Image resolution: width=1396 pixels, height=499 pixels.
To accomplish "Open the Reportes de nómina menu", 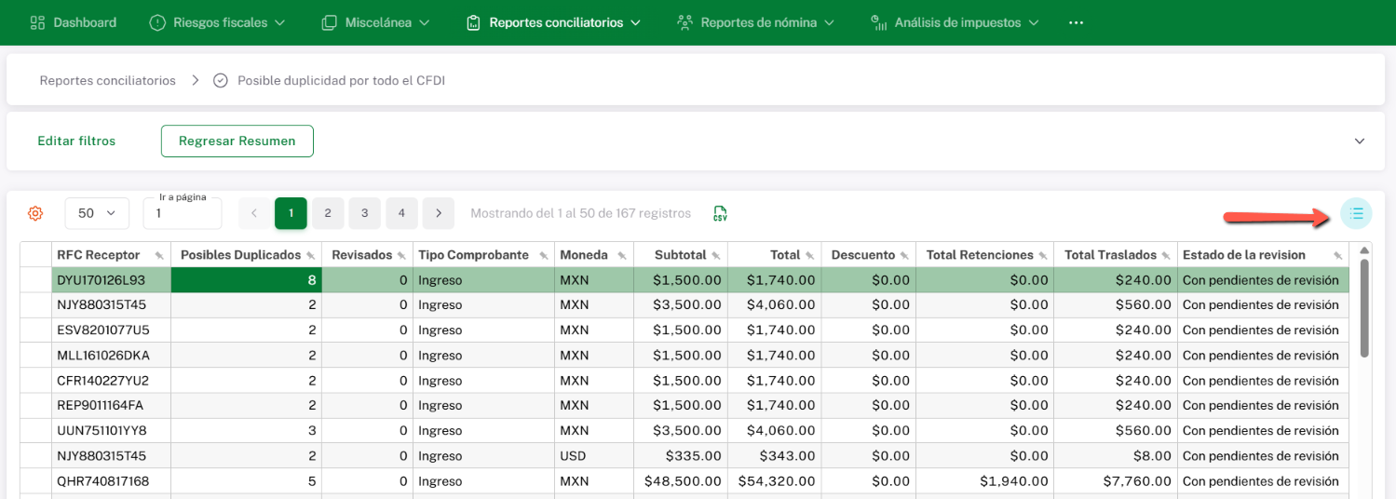I will point(755,22).
